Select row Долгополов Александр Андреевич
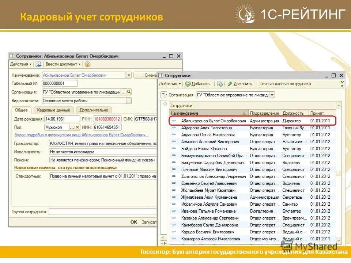 (x=253, y=176)
